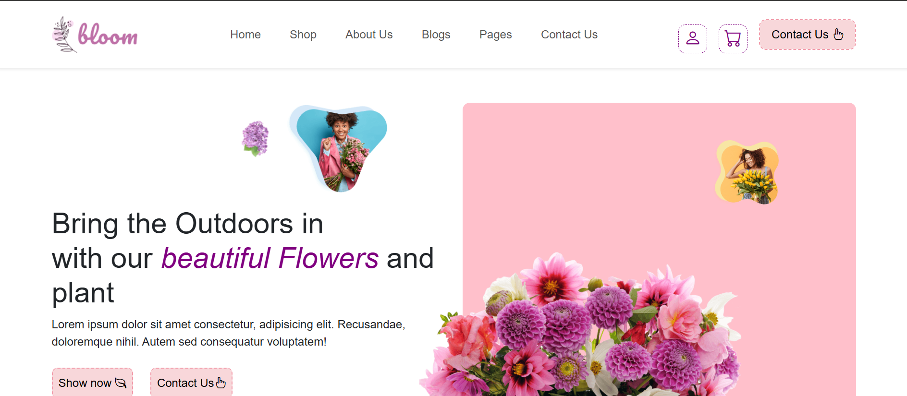Click the woman with pink bouquet image
Screen dimensions: 907x396
click(340, 148)
